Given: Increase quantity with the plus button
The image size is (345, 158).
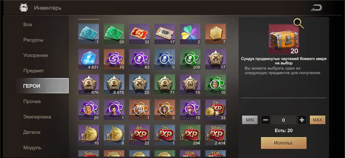Looking at the screenshot, I should pyautogui.click(x=302, y=120).
